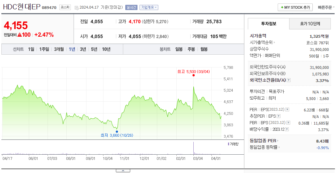Click the 52주최고 label
The width and height of the screenshot is (336, 173).
[x=257, y=98]
